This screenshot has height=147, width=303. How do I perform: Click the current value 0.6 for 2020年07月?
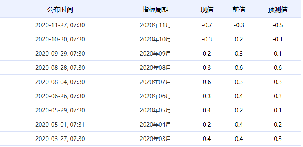point(207,82)
